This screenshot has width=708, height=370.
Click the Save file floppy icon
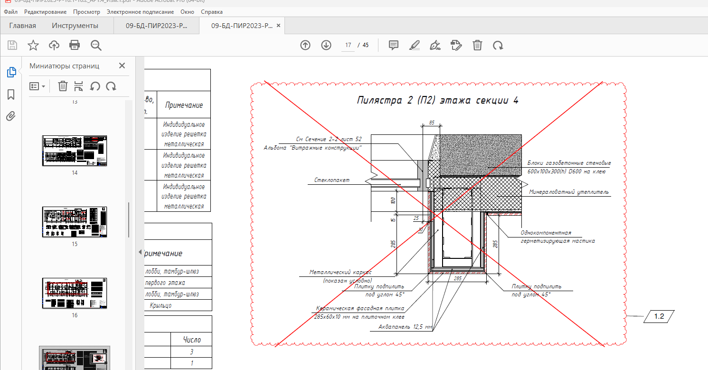pos(12,45)
